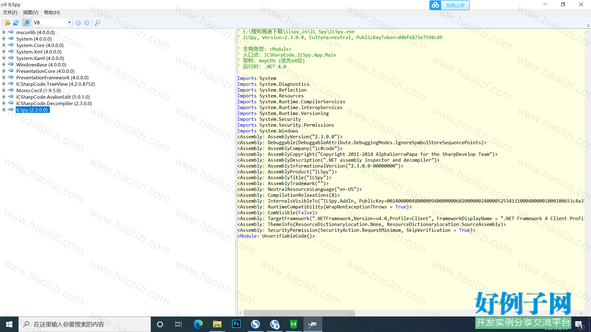
Task: Click the Open assembly toolbar icon
Action: 7,23
